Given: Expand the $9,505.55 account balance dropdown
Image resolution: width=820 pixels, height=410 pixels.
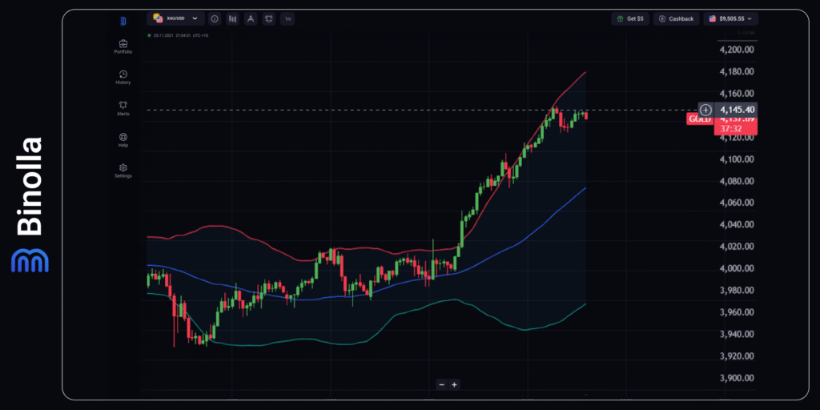Looking at the screenshot, I should click(730, 19).
